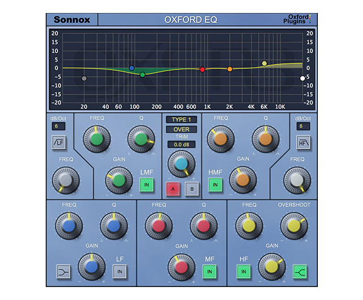This screenshot has width=363, height=300.
Task: Change the EQ TYPE 1 selector
Action: 181,119
